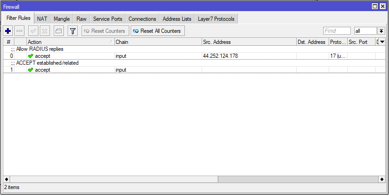Click the Enable rule checkmark icon
The width and height of the screenshot is (389, 196).
[33, 31]
